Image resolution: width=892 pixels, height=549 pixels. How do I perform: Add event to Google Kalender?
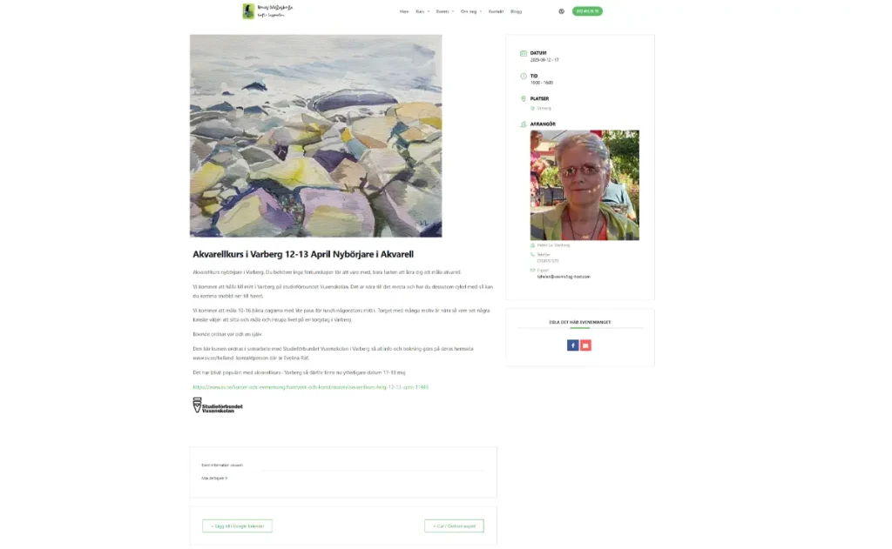point(237,526)
